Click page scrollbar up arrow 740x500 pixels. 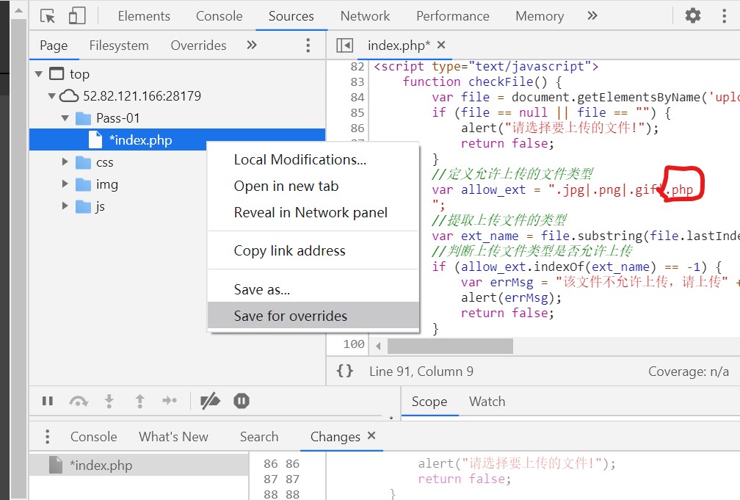19,10
